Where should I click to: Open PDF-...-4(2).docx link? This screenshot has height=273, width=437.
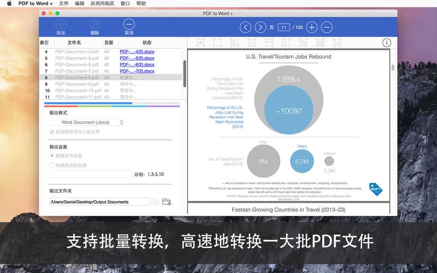[x=137, y=51]
